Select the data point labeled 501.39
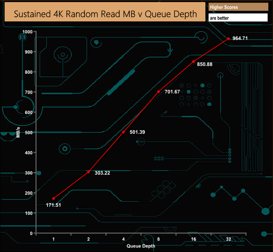 (123, 132)
